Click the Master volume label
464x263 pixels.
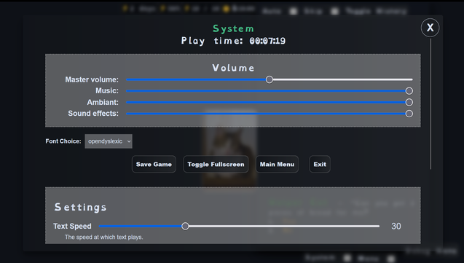[x=92, y=79]
